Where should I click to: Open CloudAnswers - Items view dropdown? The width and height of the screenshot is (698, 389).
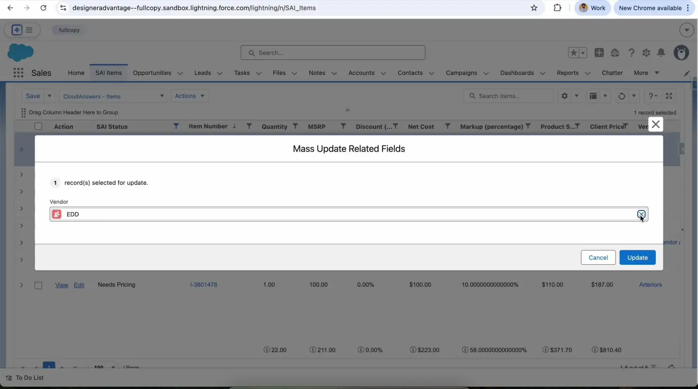point(113,96)
